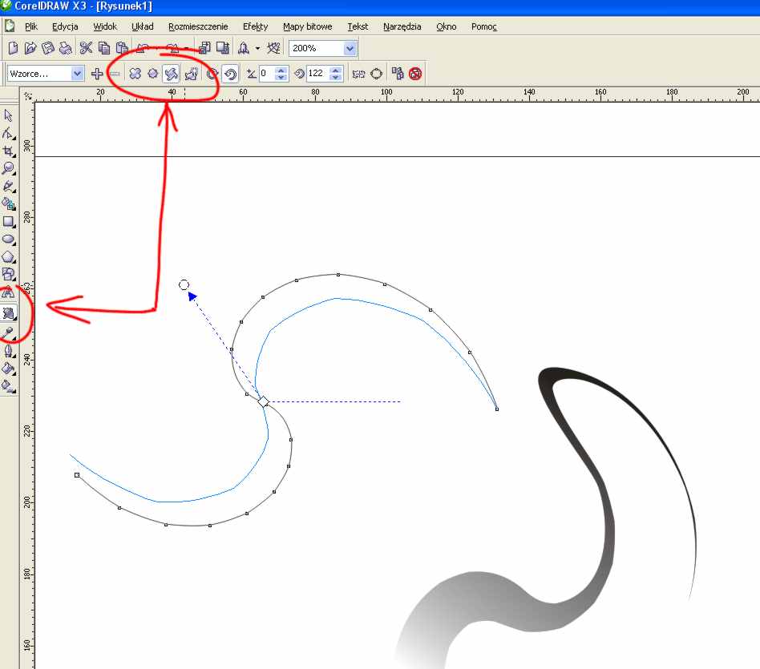This screenshot has height=669, width=760.
Task: Enable Push and Pull distortion mode
Action: coord(135,74)
